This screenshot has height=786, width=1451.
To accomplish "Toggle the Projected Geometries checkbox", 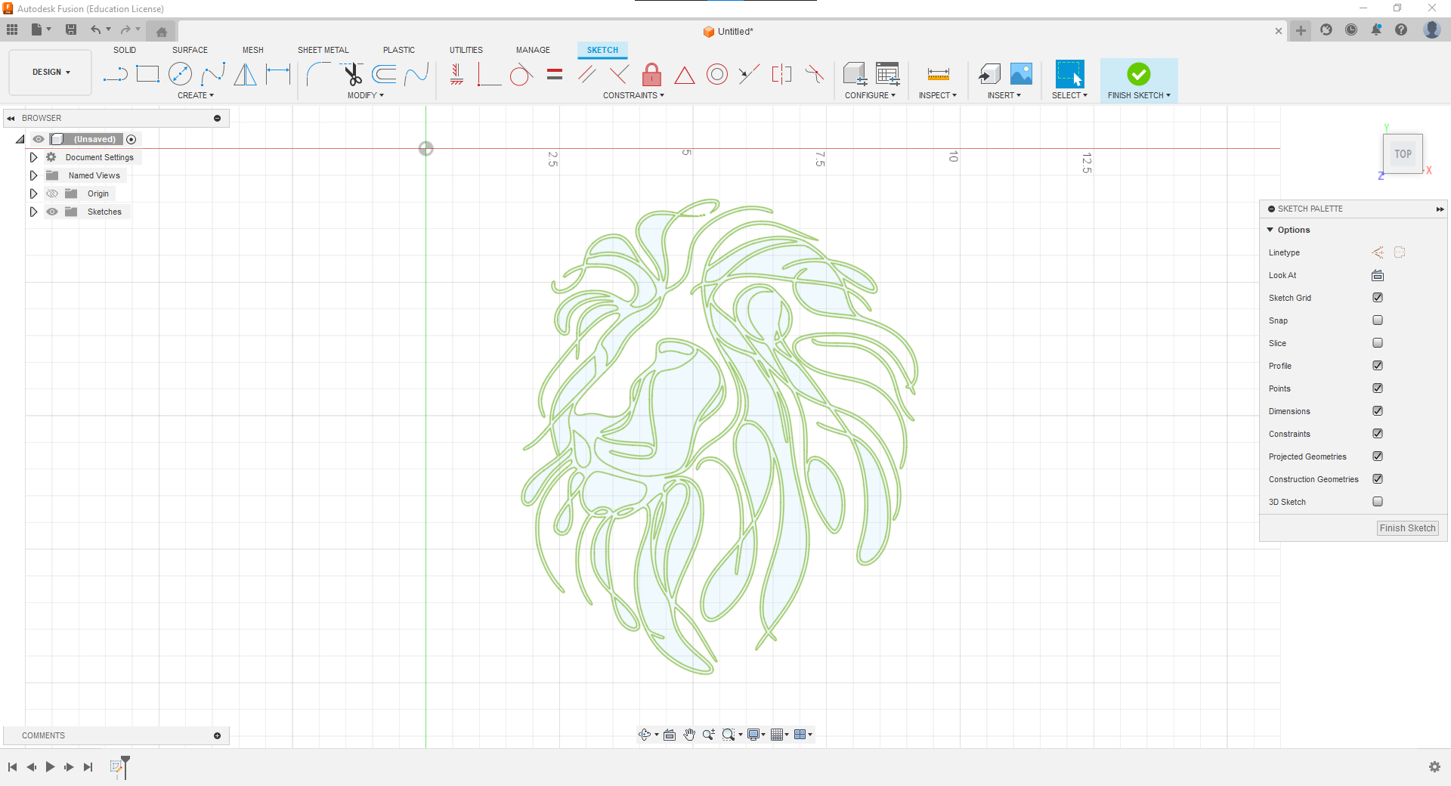I will pyautogui.click(x=1378, y=456).
